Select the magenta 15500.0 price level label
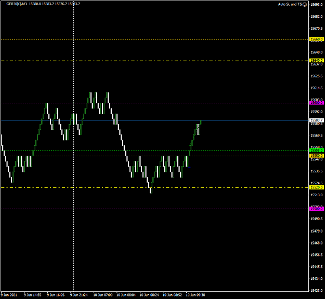This screenshot has height=299, width=325. (316, 209)
